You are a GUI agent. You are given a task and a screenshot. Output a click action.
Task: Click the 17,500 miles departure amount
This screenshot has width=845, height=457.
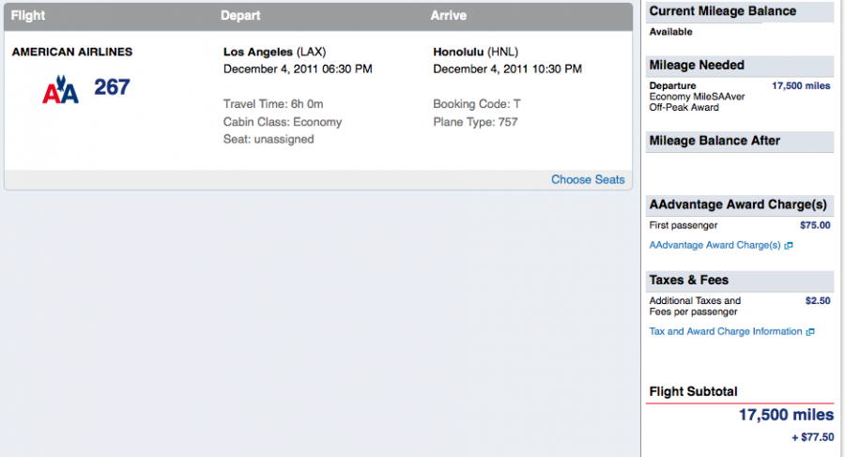(801, 85)
